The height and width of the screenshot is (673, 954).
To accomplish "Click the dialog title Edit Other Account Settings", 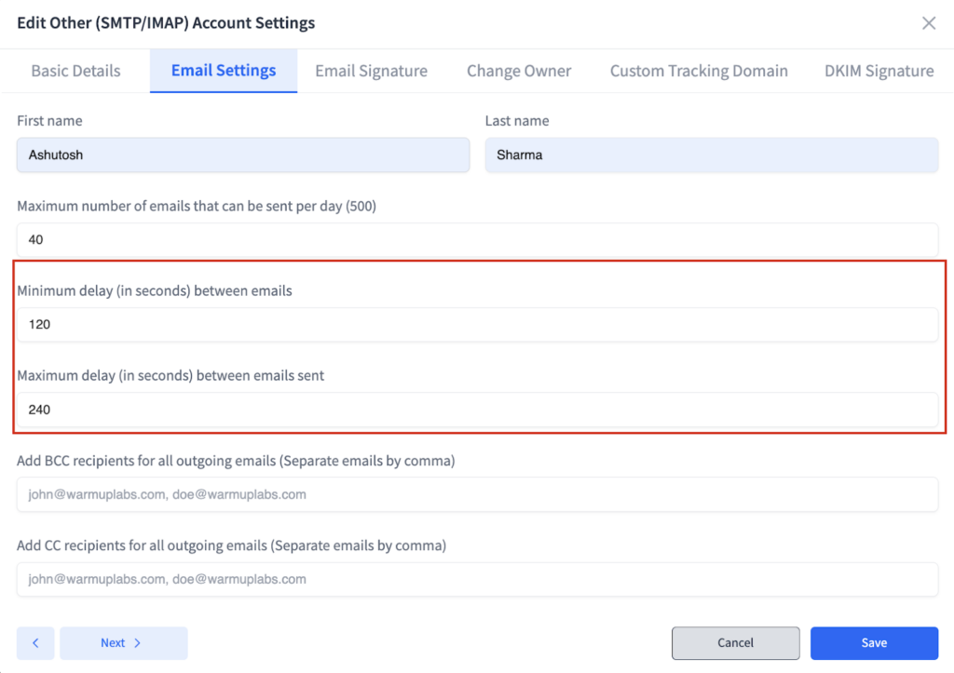I will point(167,22).
